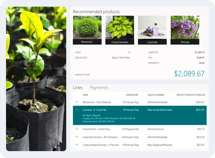Switch to the Lines tab
This screenshot has width=215, height=158.
pos(78,88)
